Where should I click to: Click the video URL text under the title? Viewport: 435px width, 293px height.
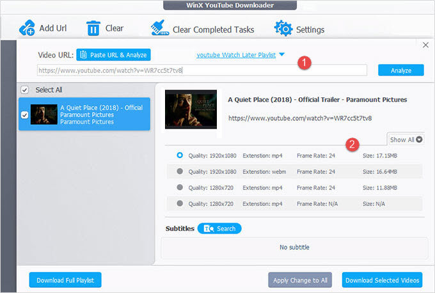click(x=300, y=118)
